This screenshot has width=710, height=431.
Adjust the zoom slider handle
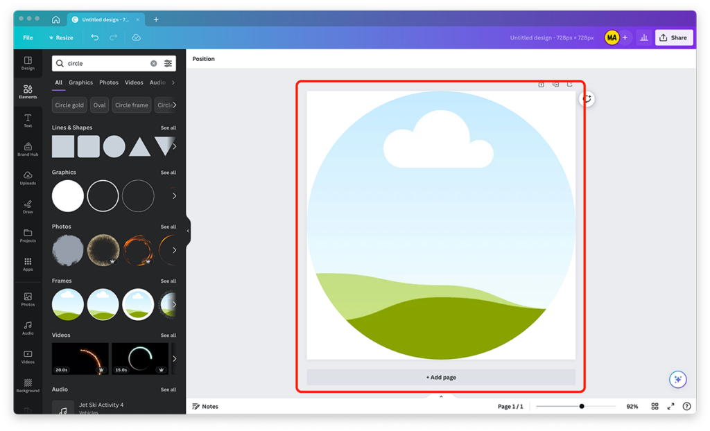click(x=582, y=406)
